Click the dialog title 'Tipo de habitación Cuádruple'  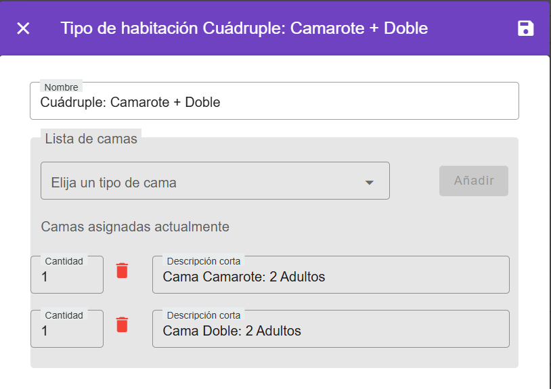pos(244,28)
